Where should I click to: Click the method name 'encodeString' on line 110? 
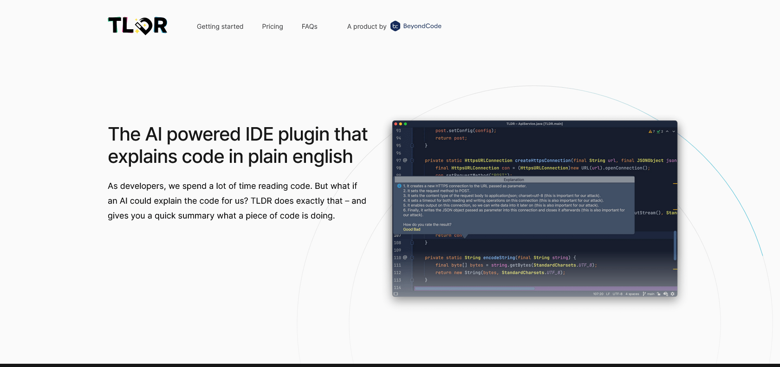[499, 258]
